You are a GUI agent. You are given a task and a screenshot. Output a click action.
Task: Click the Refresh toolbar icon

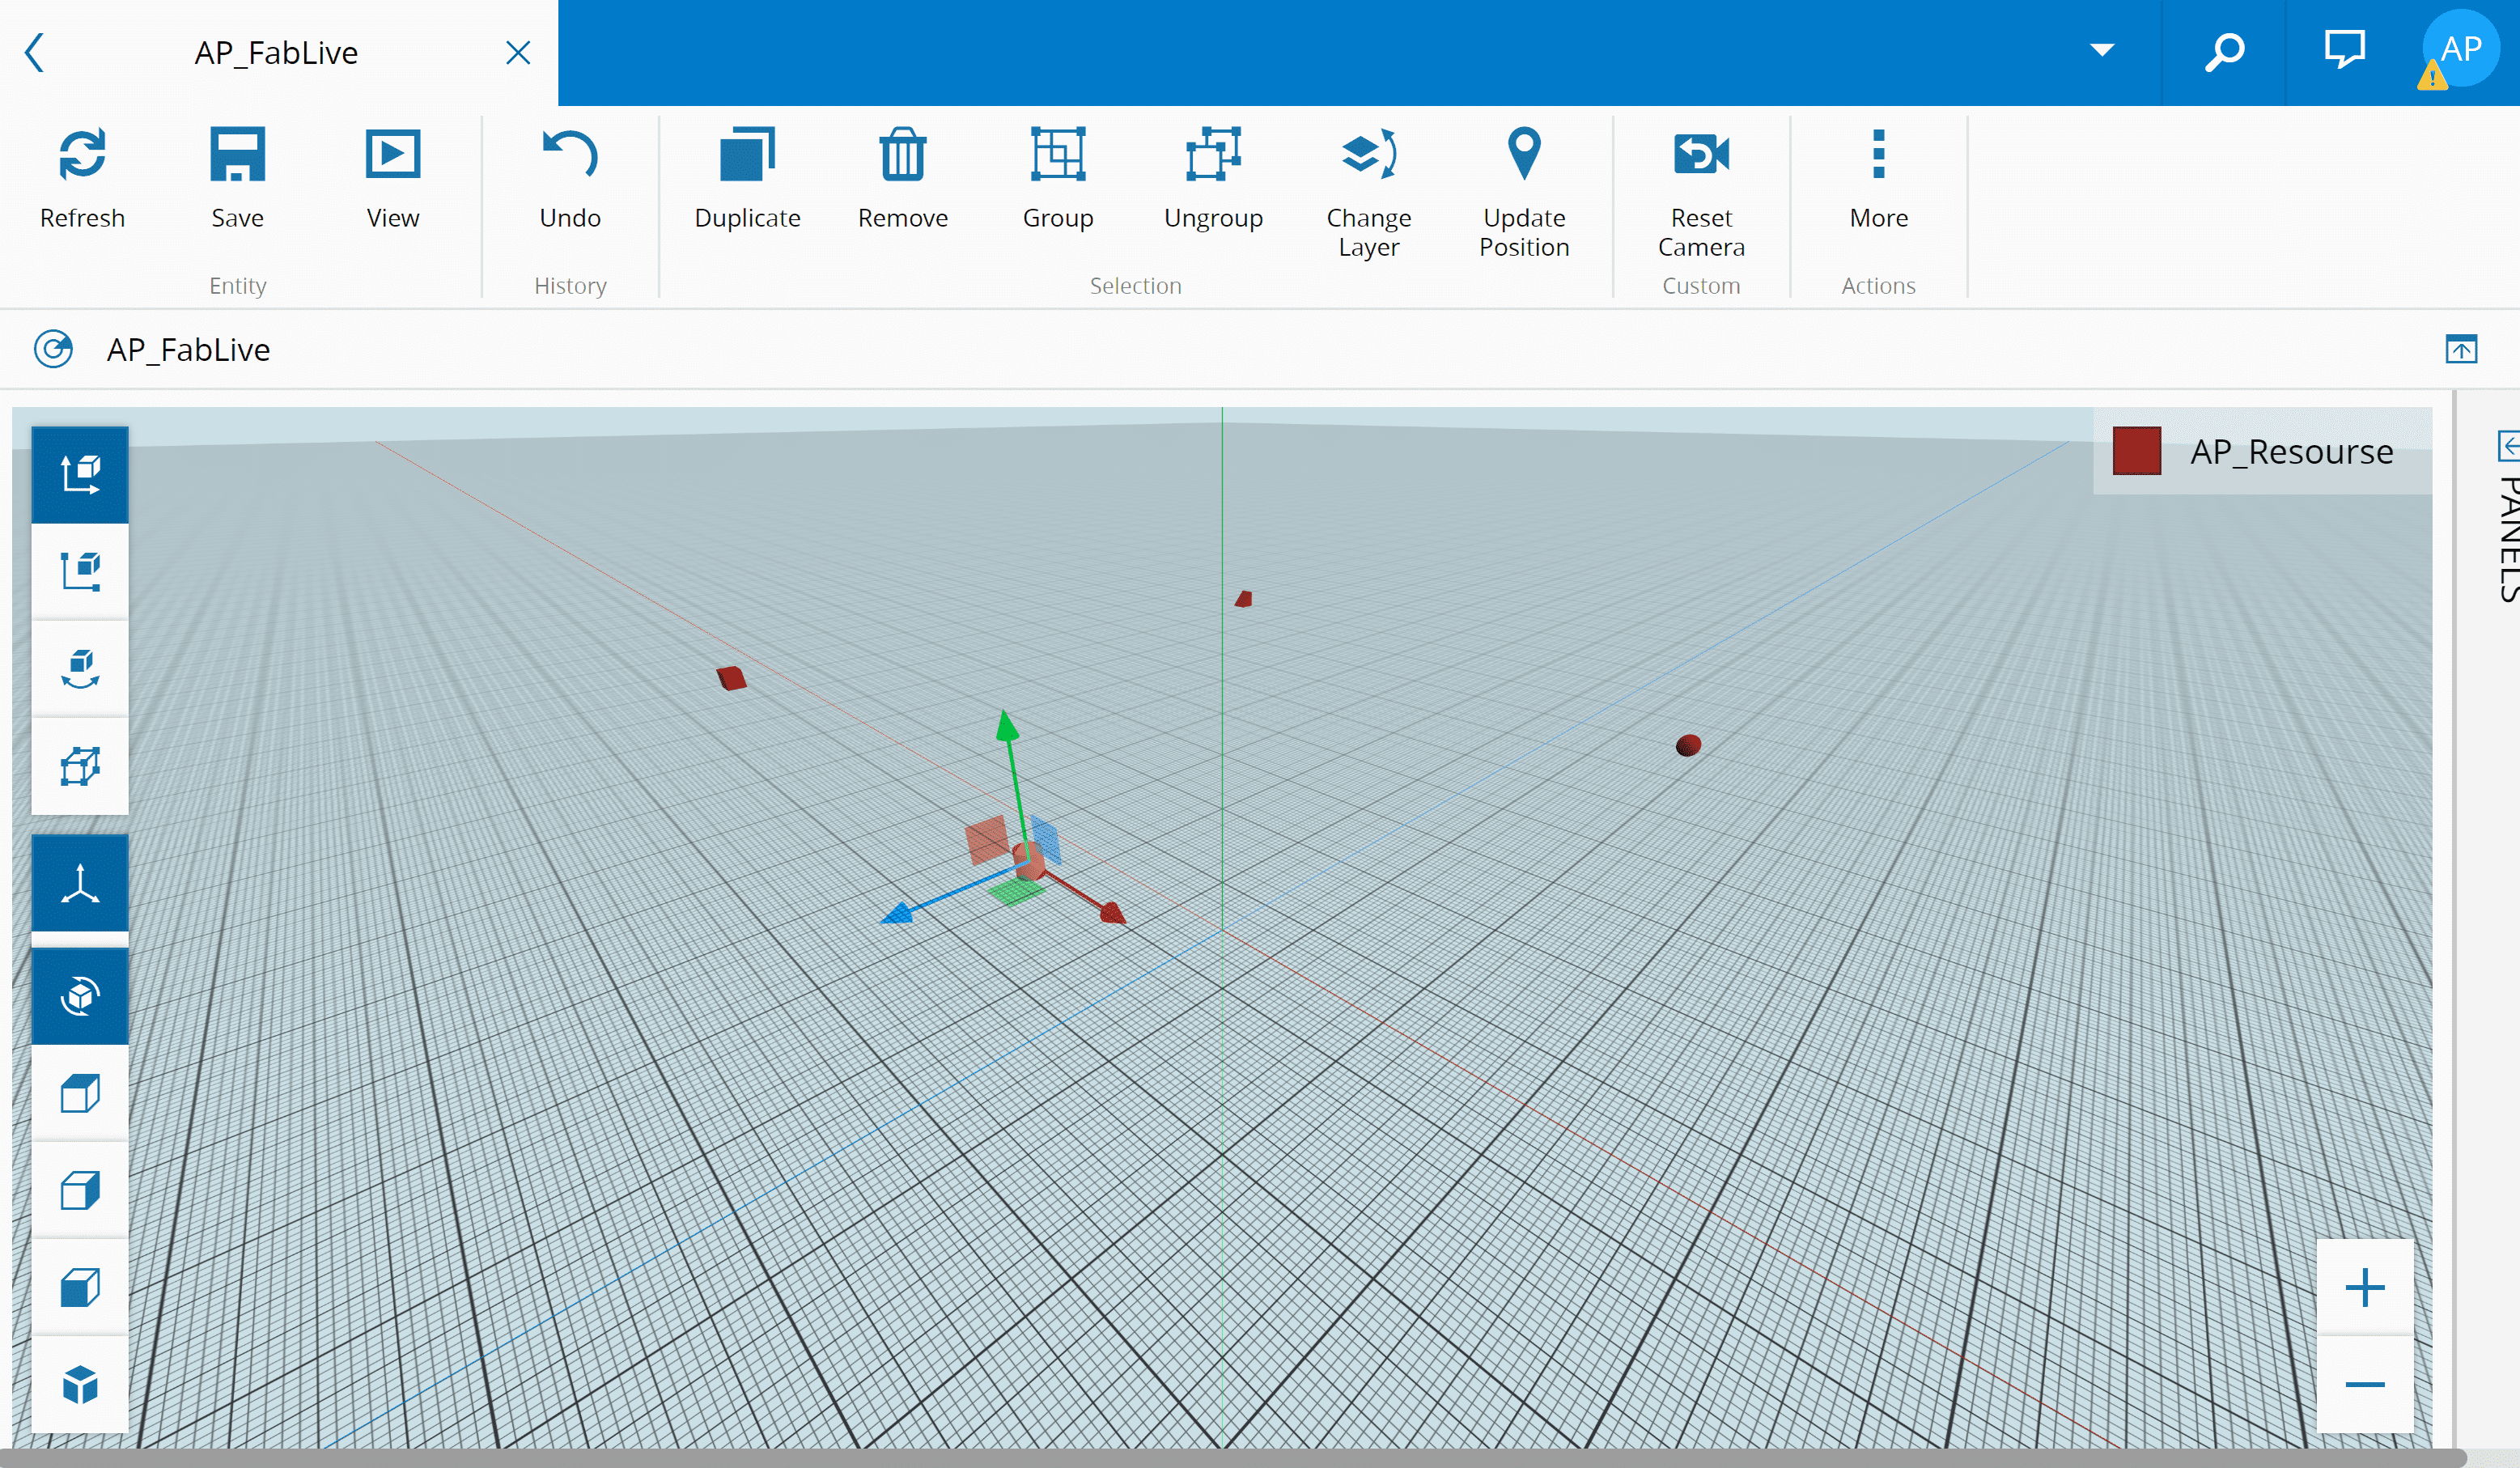coord(82,155)
